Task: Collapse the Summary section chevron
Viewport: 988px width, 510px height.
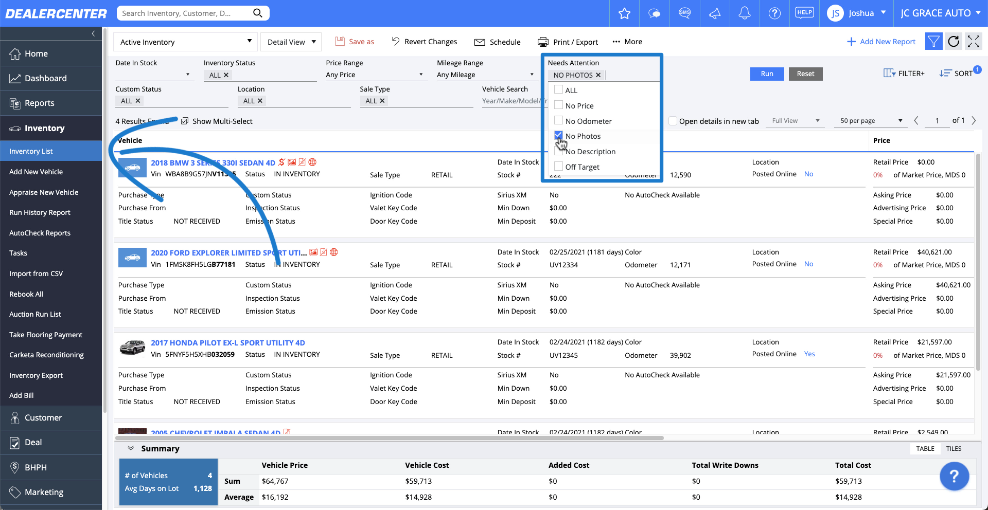Action: 132,448
